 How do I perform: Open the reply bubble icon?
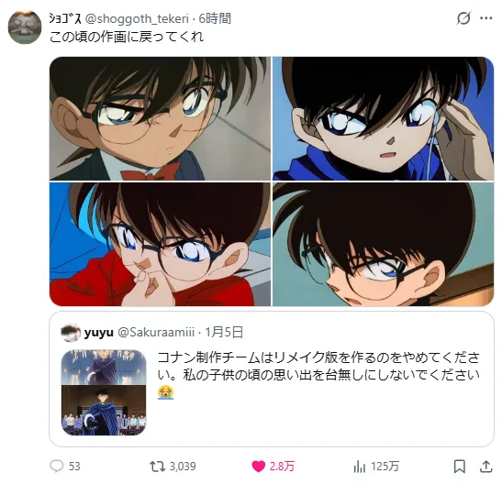coord(57,466)
